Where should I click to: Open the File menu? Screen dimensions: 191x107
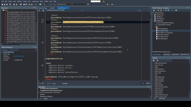(2, 1)
